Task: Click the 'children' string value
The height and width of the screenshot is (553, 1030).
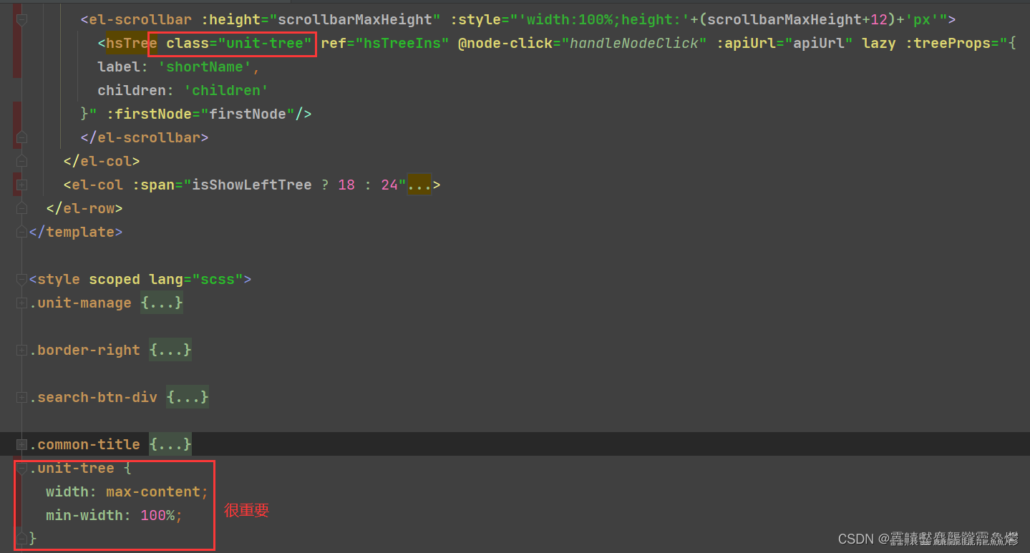Action: [226, 91]
